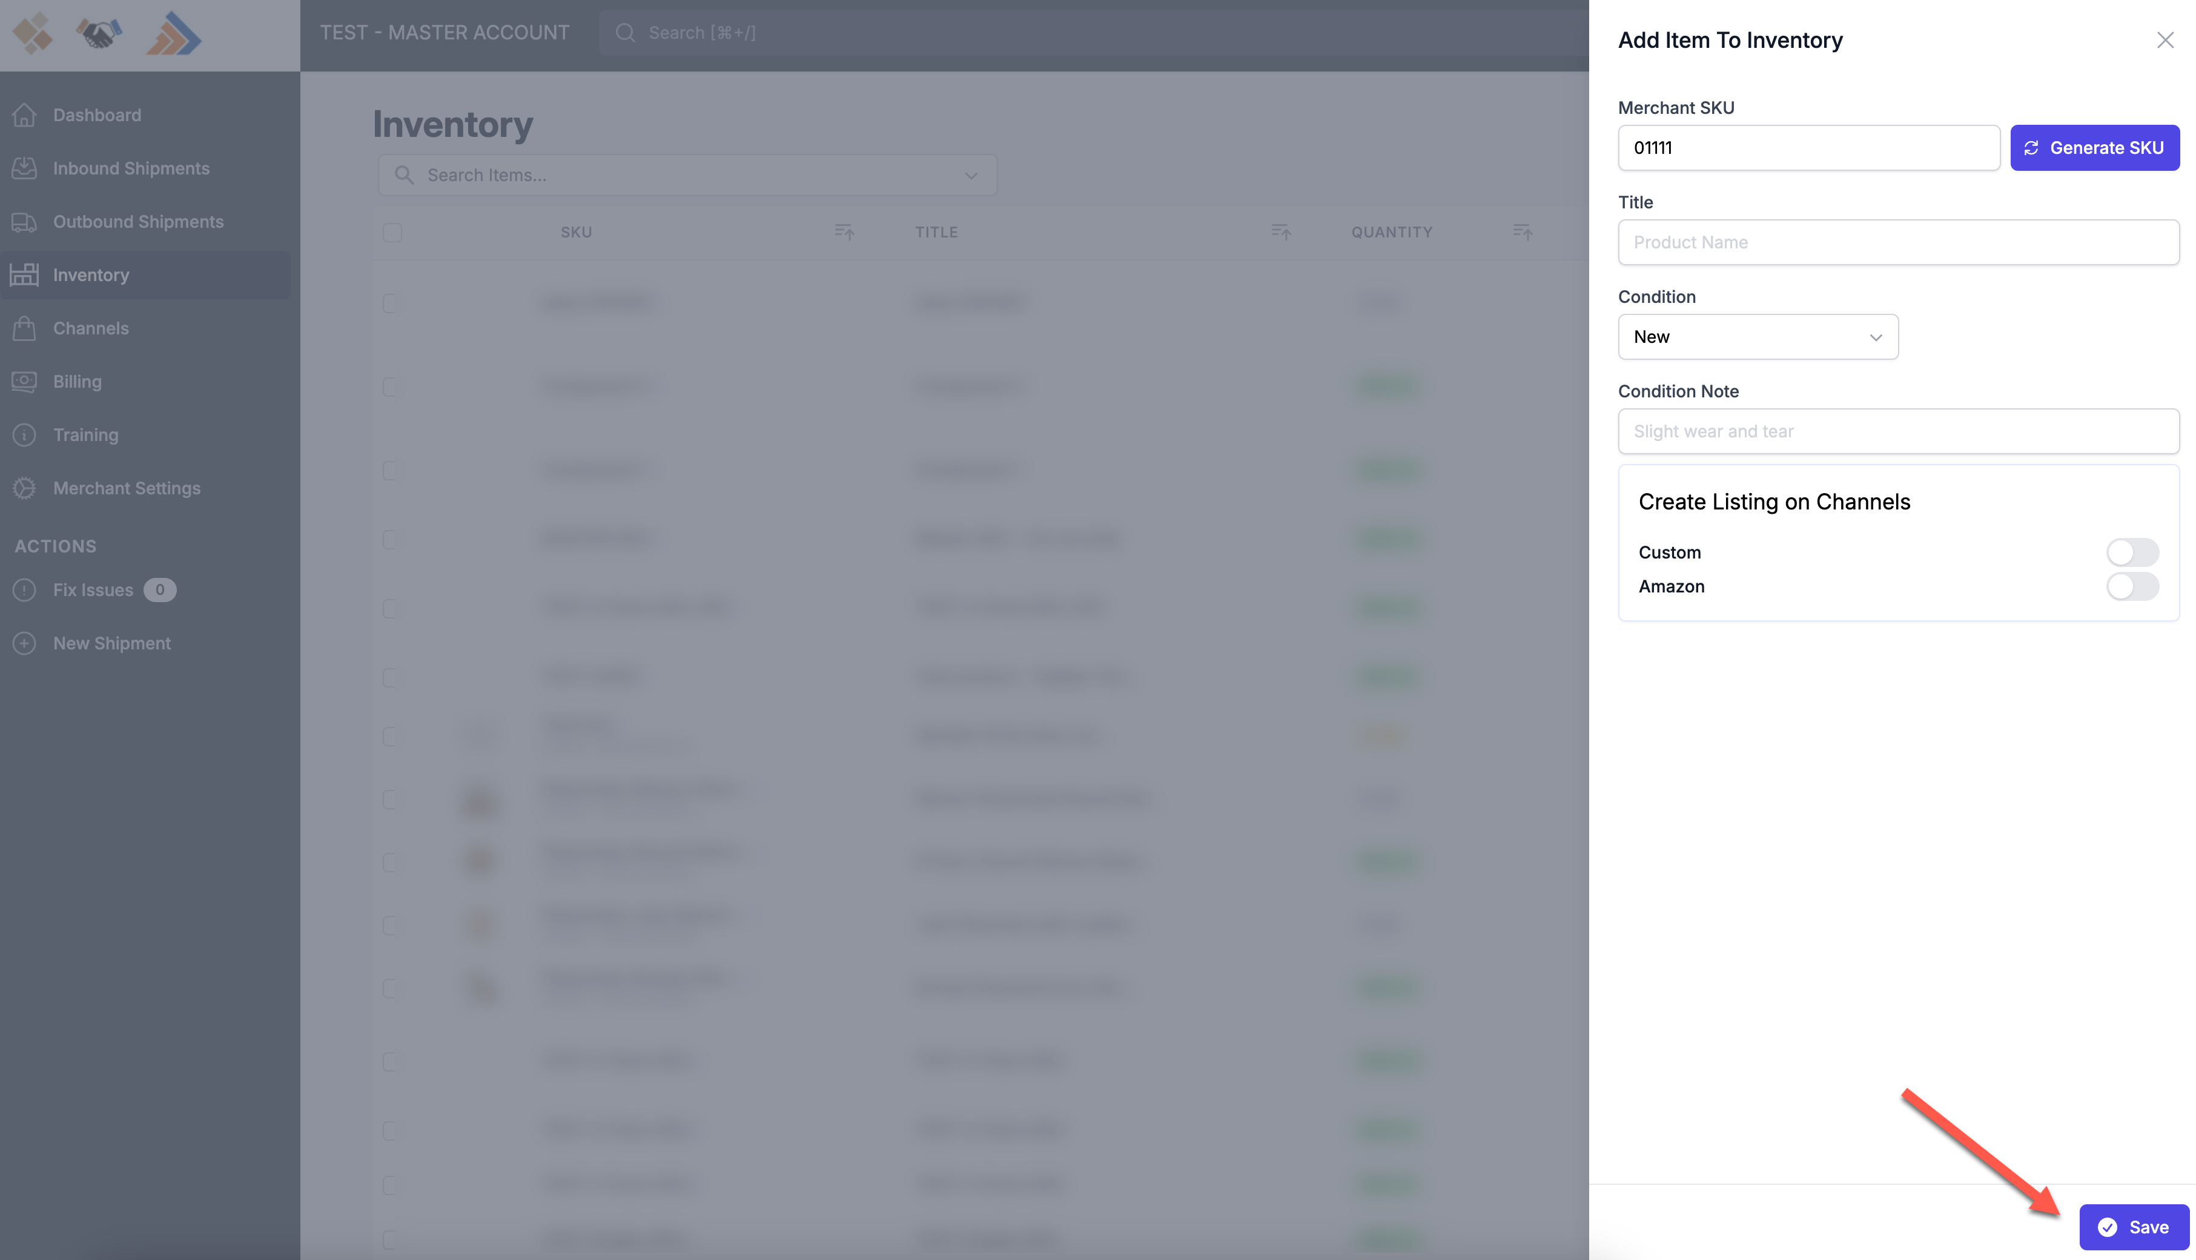This screenshot has width=2196, height=1260.
Task: Open the Condition dropdown showing New
Action: tap(1758, 337)
